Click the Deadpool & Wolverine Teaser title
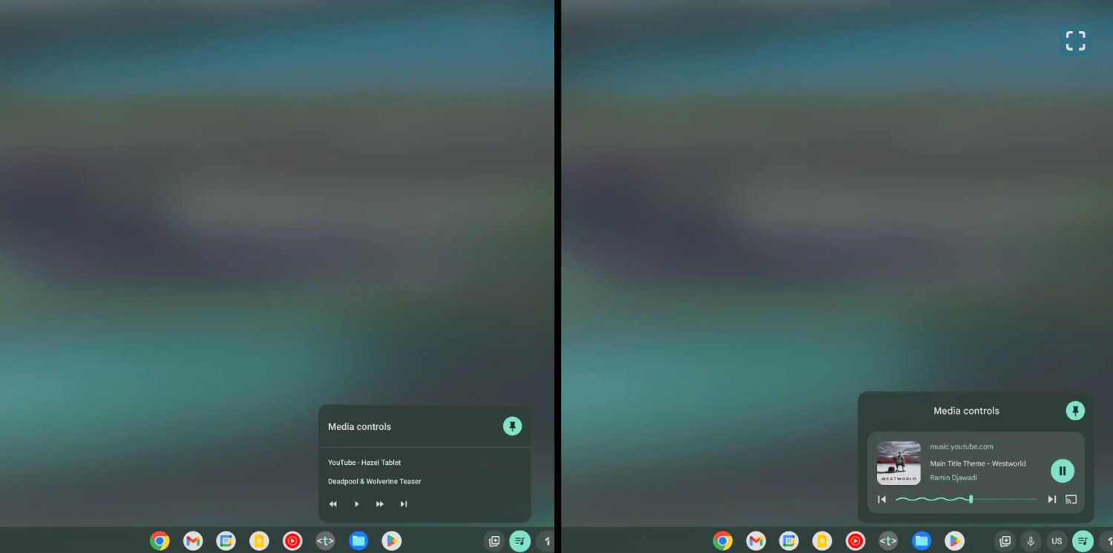Screen dimensions: 1113x553 374,482
